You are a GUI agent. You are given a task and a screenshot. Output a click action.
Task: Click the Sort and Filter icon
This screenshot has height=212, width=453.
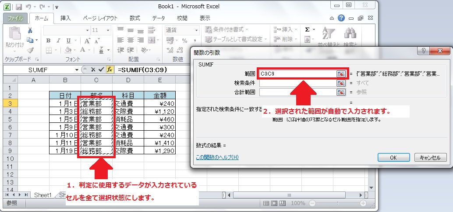pyautogui.click(x=329, y=33)
